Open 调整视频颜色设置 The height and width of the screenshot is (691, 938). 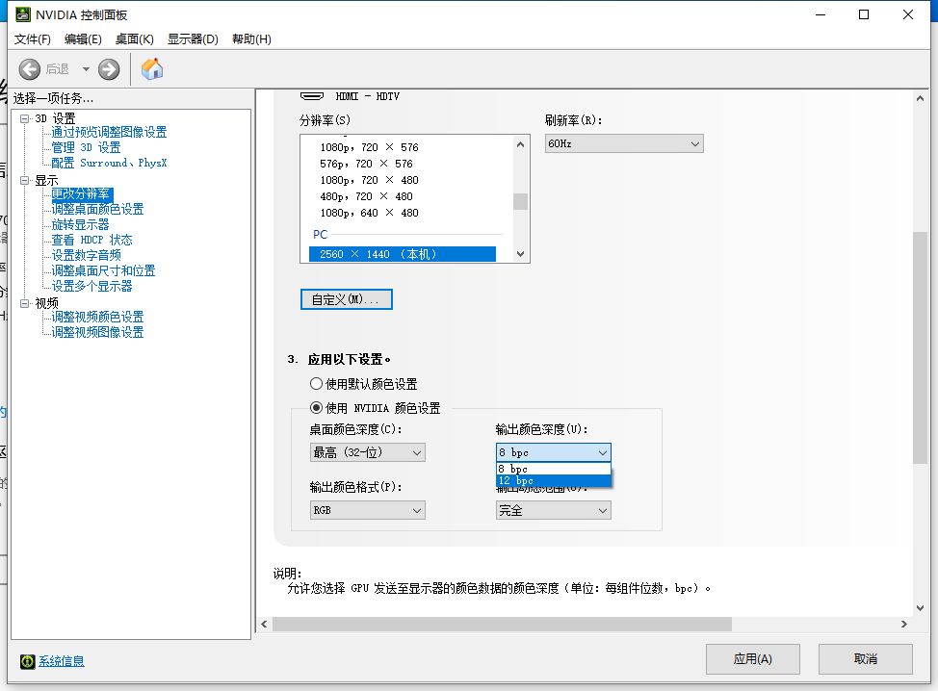(97, 317)
